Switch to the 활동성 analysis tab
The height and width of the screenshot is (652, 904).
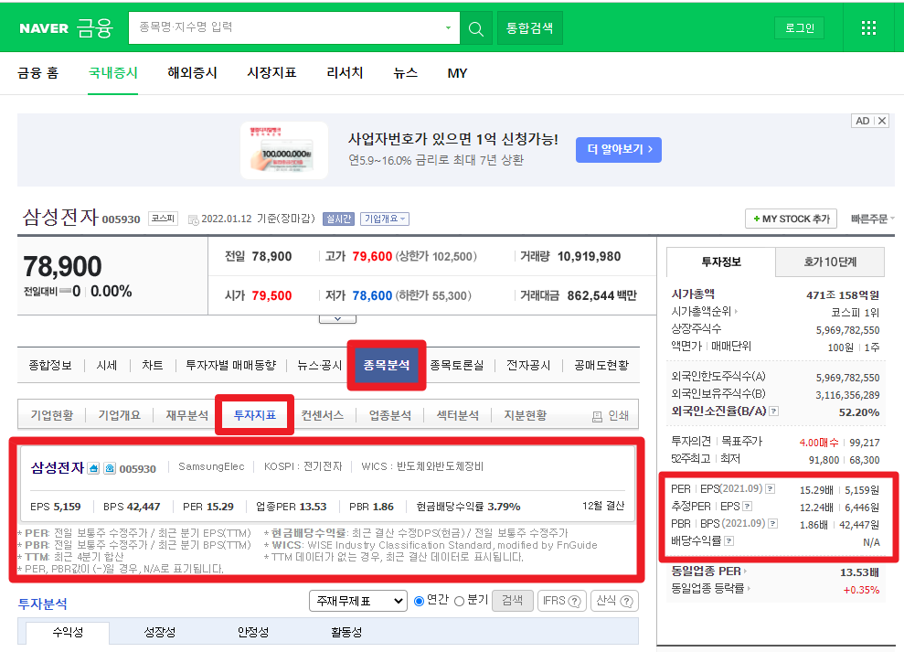click(x=346, y=633)
